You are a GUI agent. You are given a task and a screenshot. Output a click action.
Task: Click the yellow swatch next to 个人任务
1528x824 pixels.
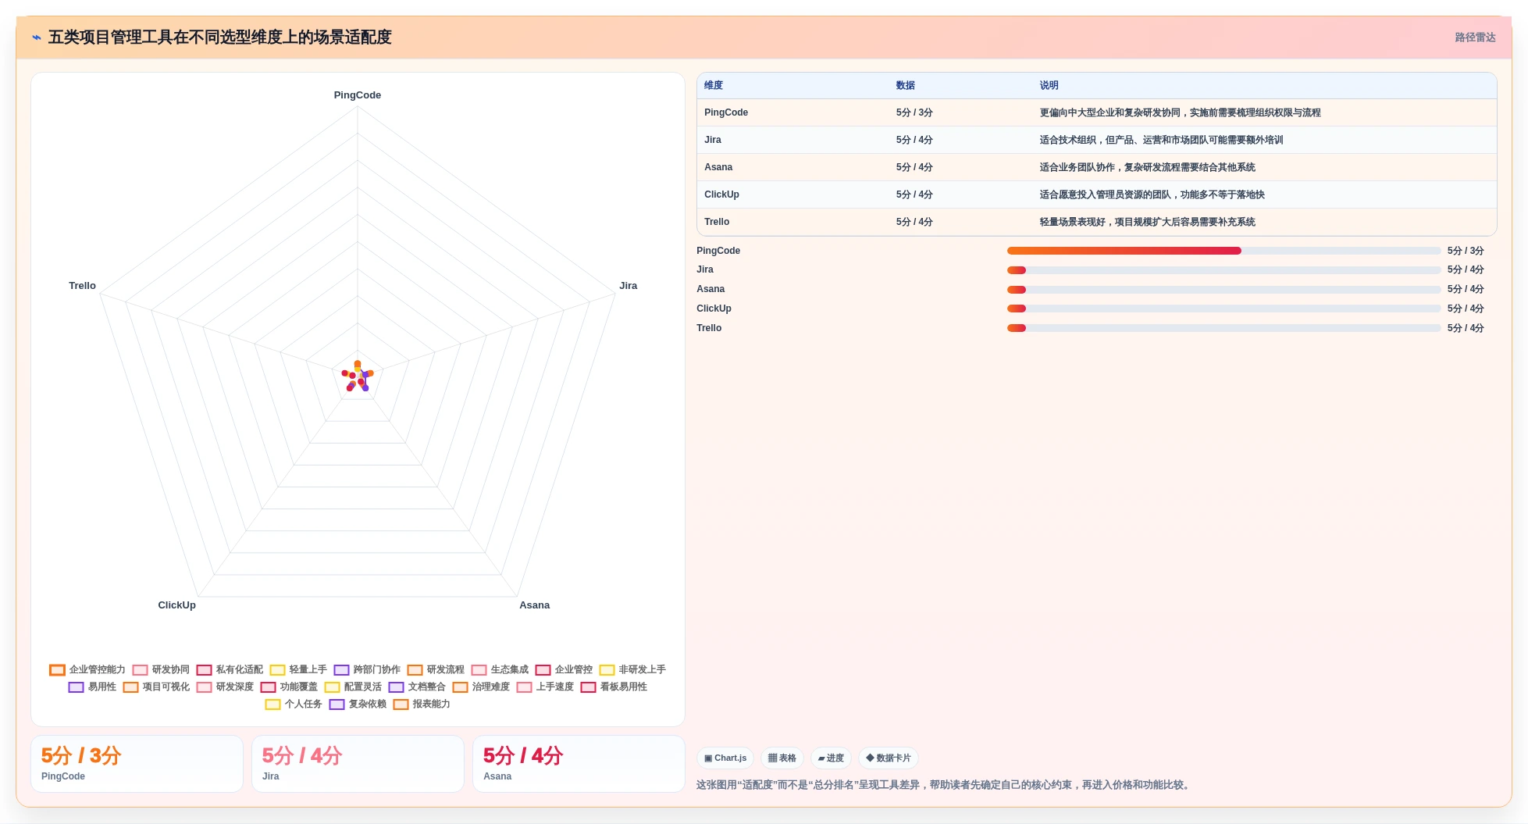click(x=272, y=705)
